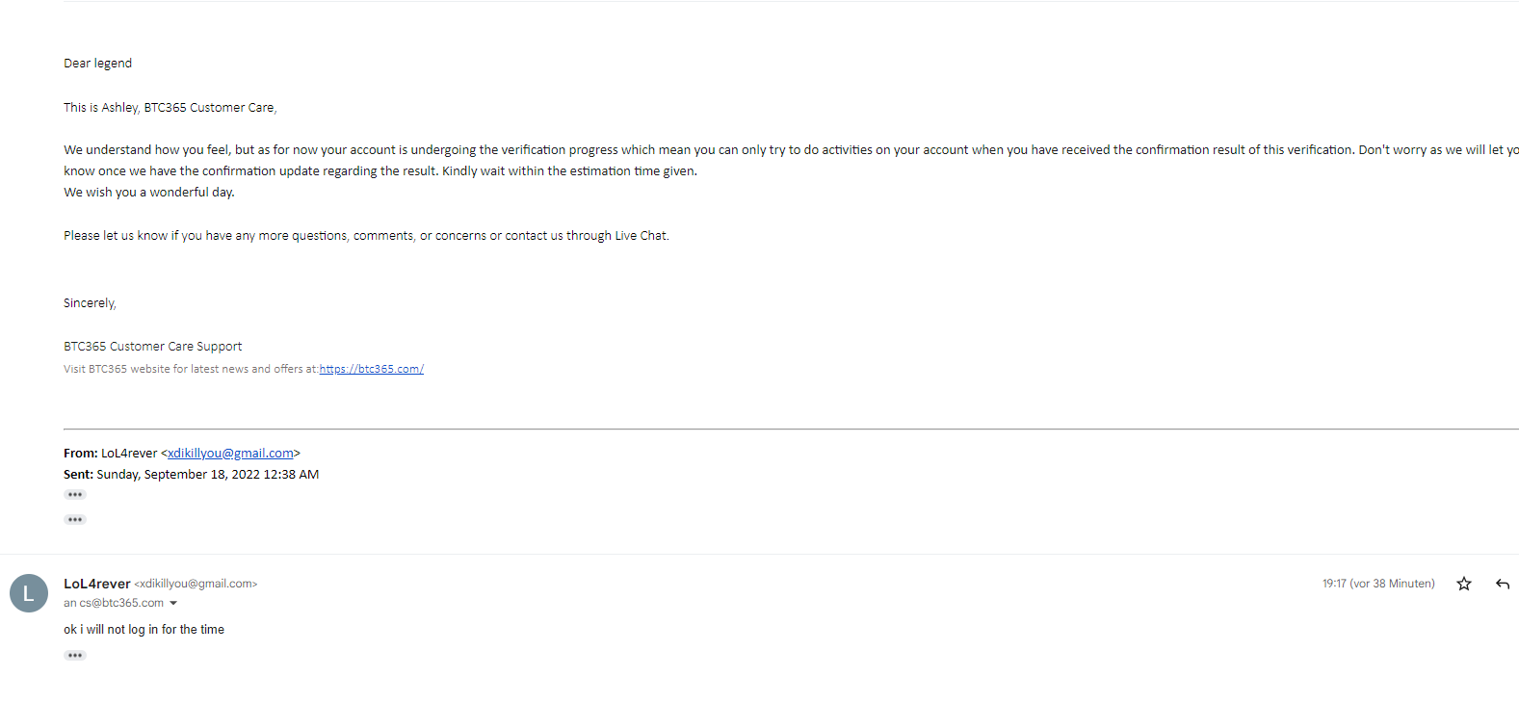Viewport: 1519px width, 703px height.
Task: Click the "Sent: Sunday, September 18, 2022" line
Action: coord(191,475)
